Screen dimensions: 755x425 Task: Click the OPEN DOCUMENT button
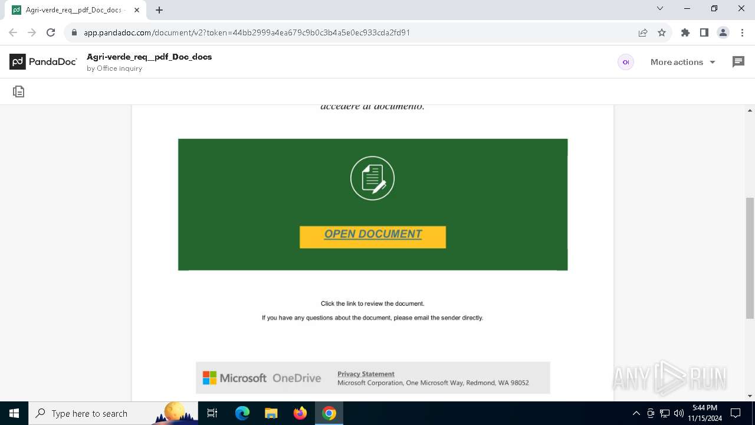click(373, 237)
